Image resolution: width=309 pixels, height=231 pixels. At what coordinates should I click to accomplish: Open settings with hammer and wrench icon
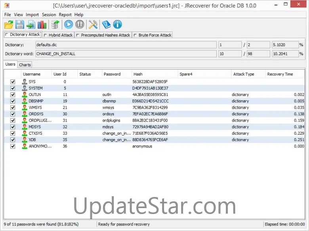[93, 24]
